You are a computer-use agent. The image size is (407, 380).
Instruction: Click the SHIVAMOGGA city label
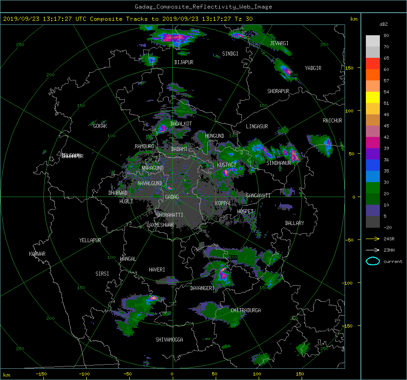coord(169,340)
